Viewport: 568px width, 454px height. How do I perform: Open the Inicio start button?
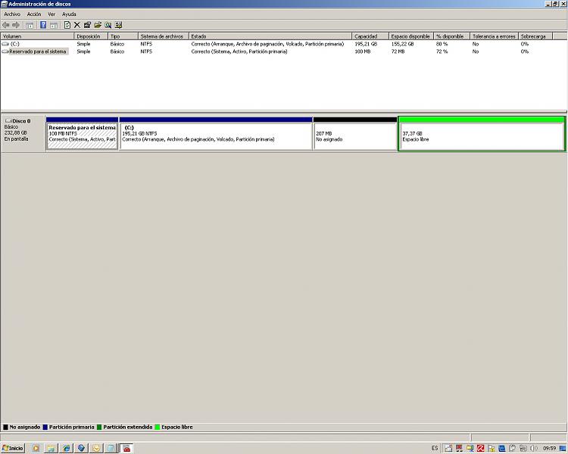tap(13, 448)
